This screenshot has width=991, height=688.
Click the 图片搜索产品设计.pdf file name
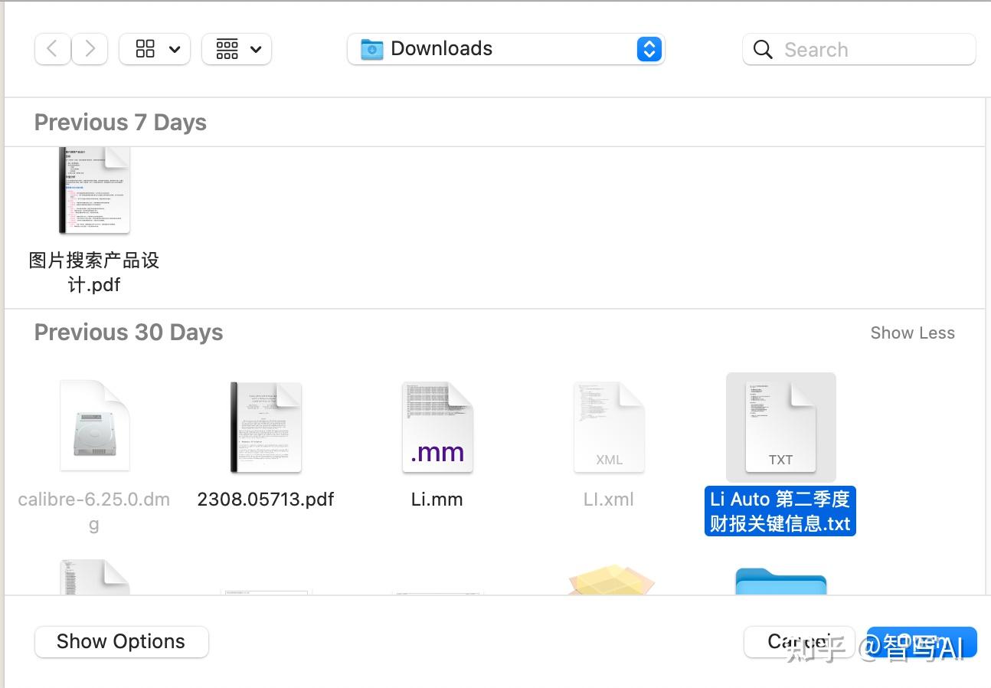point(94,273)
